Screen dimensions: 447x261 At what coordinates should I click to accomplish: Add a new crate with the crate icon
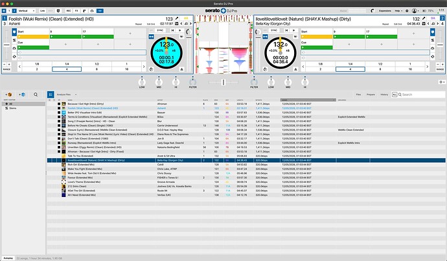(x=9, y=94)
